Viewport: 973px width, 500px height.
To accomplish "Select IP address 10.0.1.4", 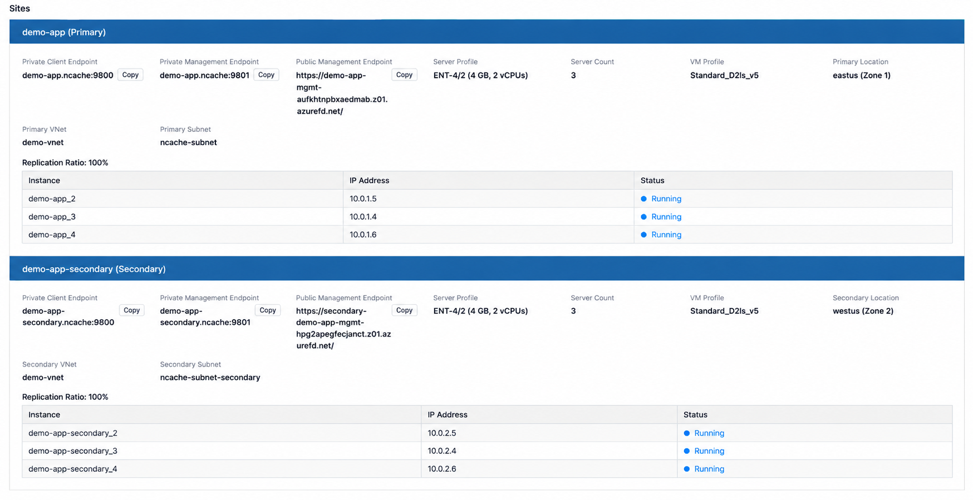I will pos(363,216).
